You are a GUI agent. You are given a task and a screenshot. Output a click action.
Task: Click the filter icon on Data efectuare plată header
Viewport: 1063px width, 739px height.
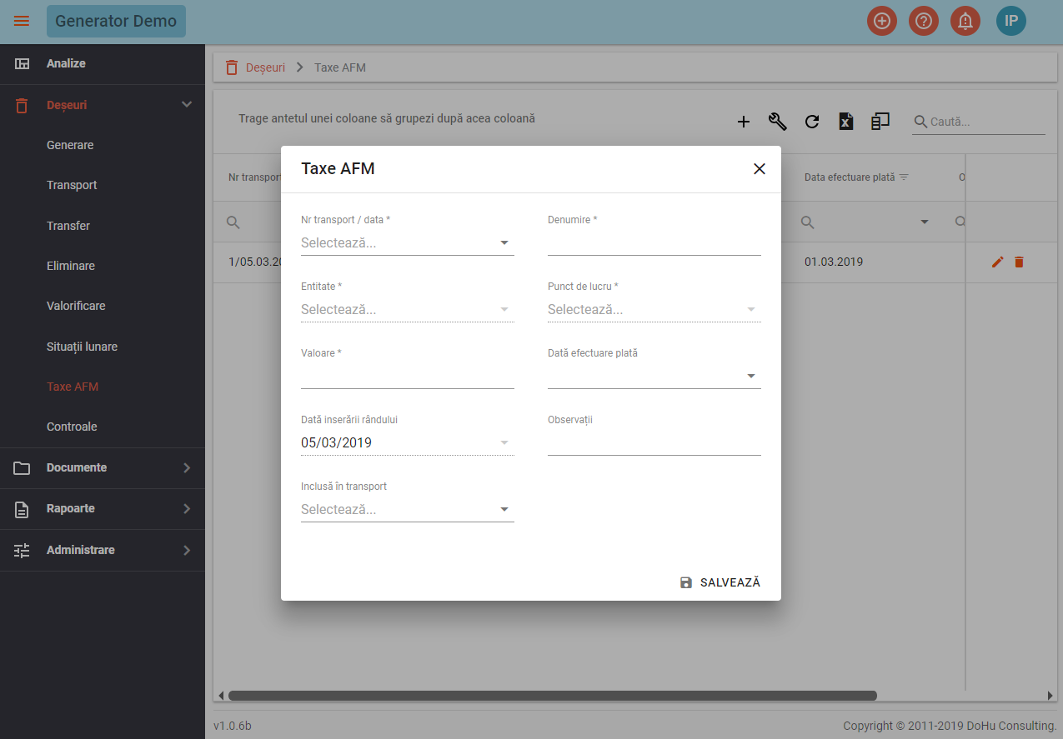point(904,177)
